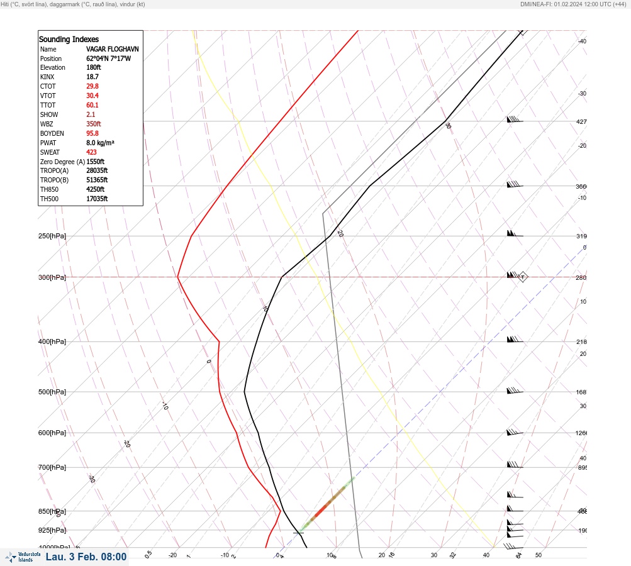Select the station name 'VAGAR FLOGHAVN'

click(112, 49)
